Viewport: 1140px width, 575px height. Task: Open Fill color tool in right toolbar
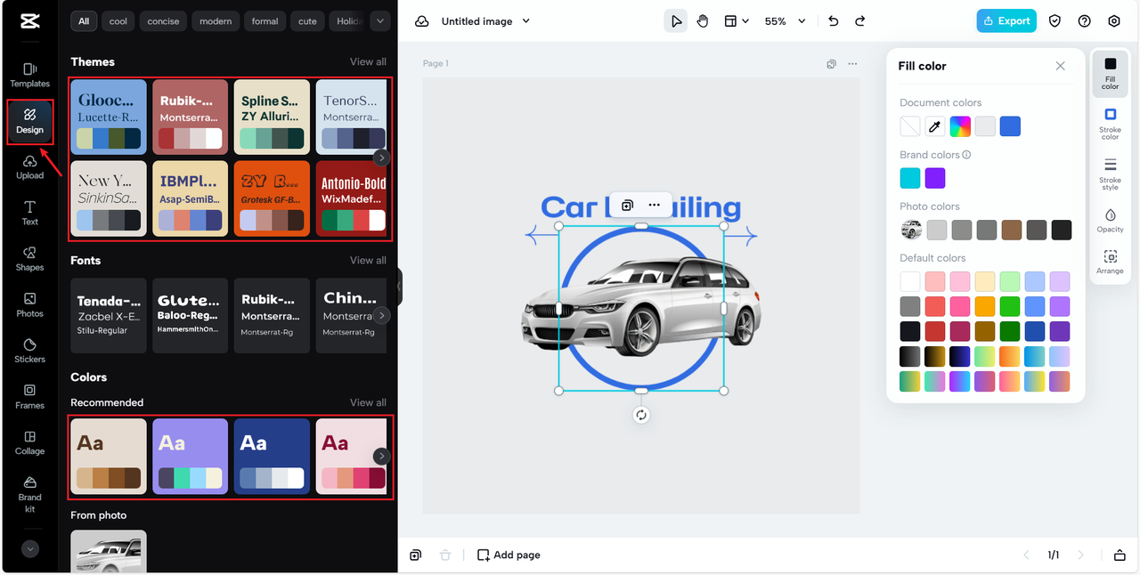coord(1110,73)
